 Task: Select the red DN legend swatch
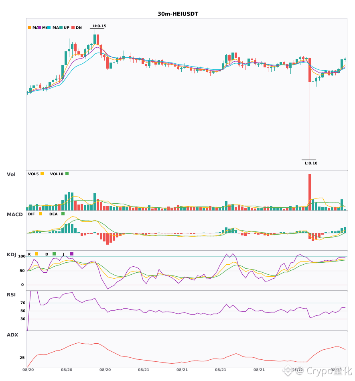point(73,28)
